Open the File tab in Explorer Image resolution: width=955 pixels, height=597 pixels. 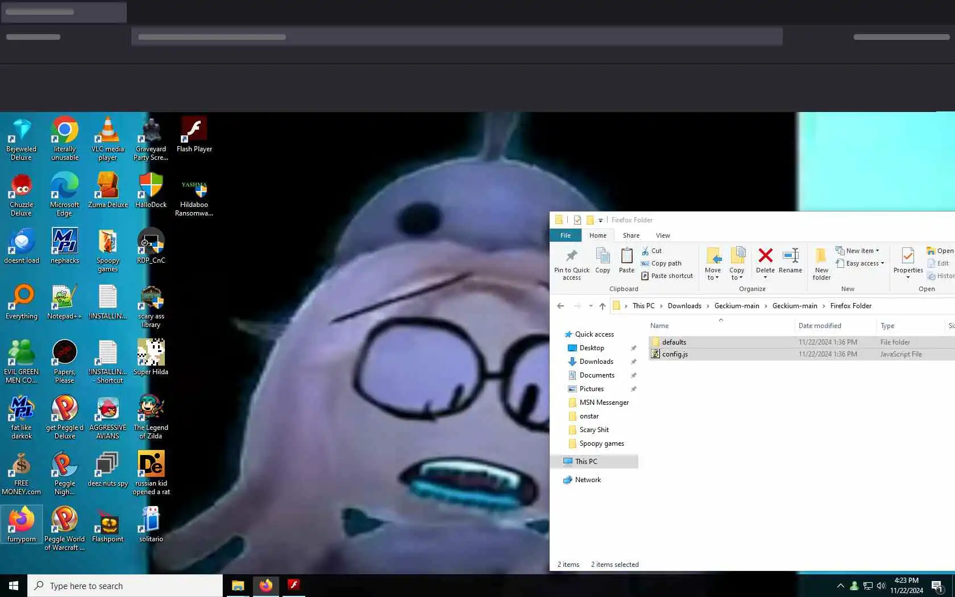pos(566,235)
